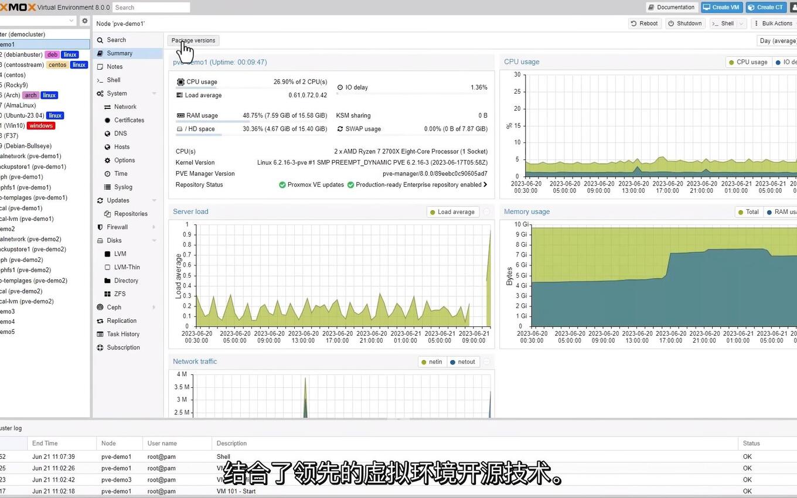Toggle the CPU usage legend item

(748, 62)
